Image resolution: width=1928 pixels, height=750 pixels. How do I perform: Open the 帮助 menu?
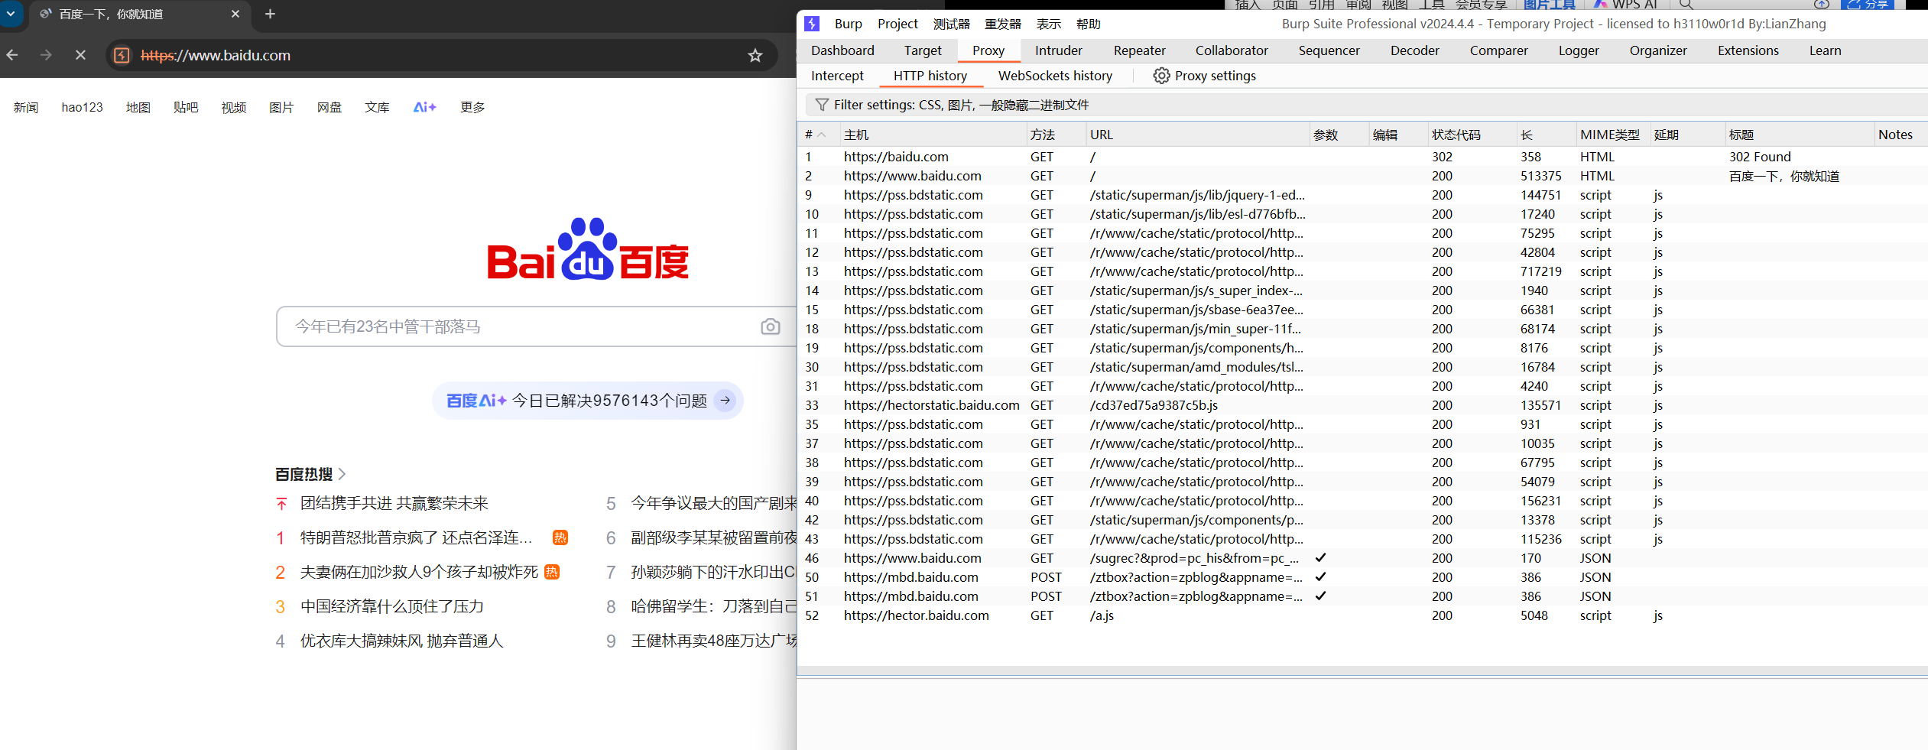click(1088, 24)
